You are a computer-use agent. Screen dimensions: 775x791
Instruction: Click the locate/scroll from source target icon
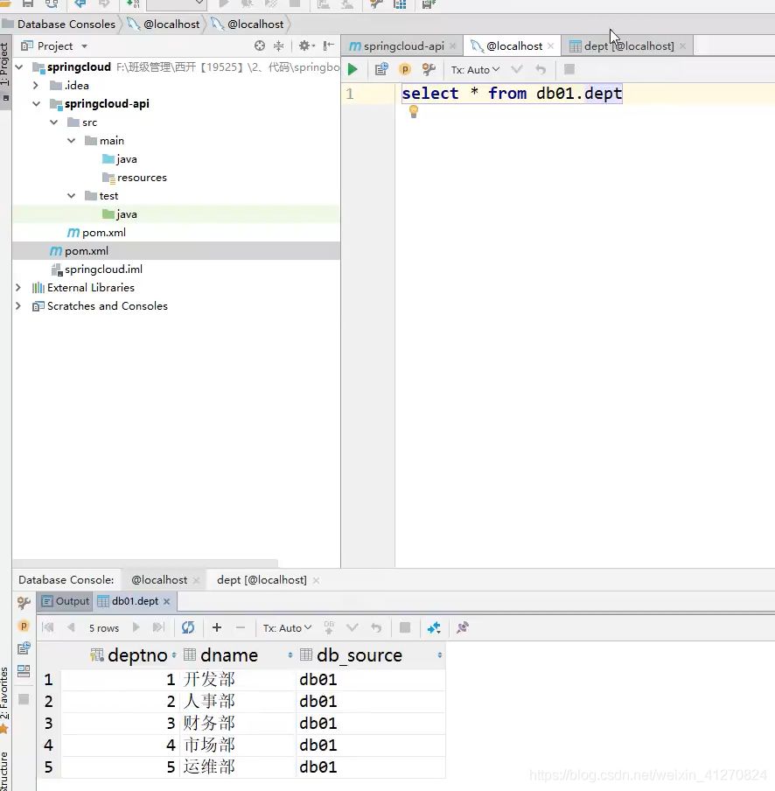tap(260, 45)
